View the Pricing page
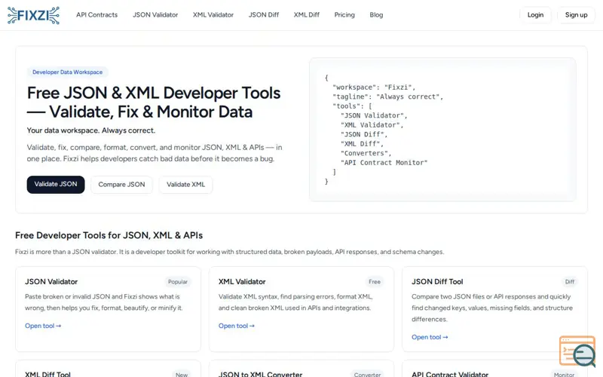603x377 pixels. click(344, 15)
